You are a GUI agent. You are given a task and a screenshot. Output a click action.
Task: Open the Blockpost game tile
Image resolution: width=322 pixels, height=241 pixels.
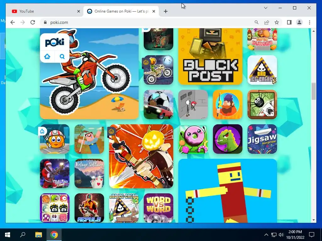(x=210, y=56)
